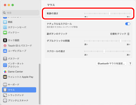136x105 pixels.
Task: Click the スクロールの速さ slider handle
Action: (x=104, y=51)
